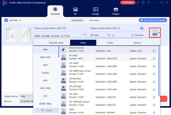Click the preset list scrollbar

click(159, 71)
